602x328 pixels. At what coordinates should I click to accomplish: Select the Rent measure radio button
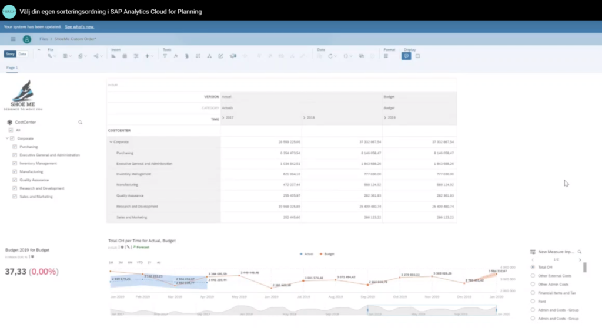[533, 301]
